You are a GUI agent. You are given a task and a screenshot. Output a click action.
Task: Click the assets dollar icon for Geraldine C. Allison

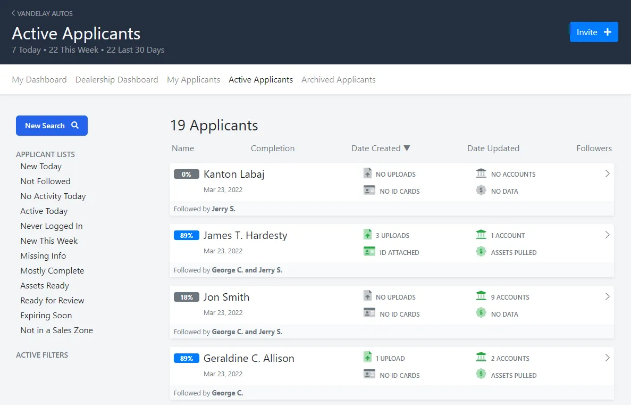click(x=481, y=375)
